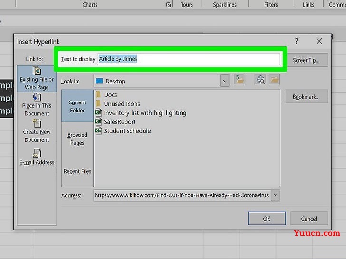346x259 pixels.
Task: Open the Address dropdown arrow
Action: [x=275, y=195]
